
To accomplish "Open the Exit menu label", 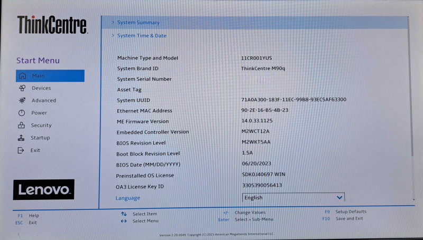I will (35, 150).
